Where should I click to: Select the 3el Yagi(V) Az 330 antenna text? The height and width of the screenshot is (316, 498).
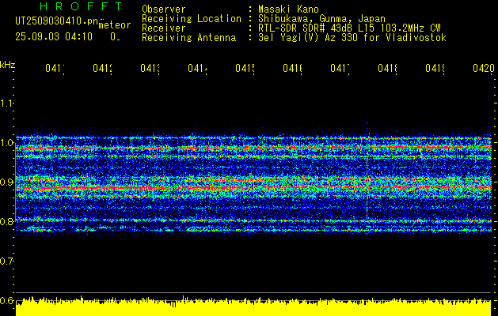(x=352, y=38)
